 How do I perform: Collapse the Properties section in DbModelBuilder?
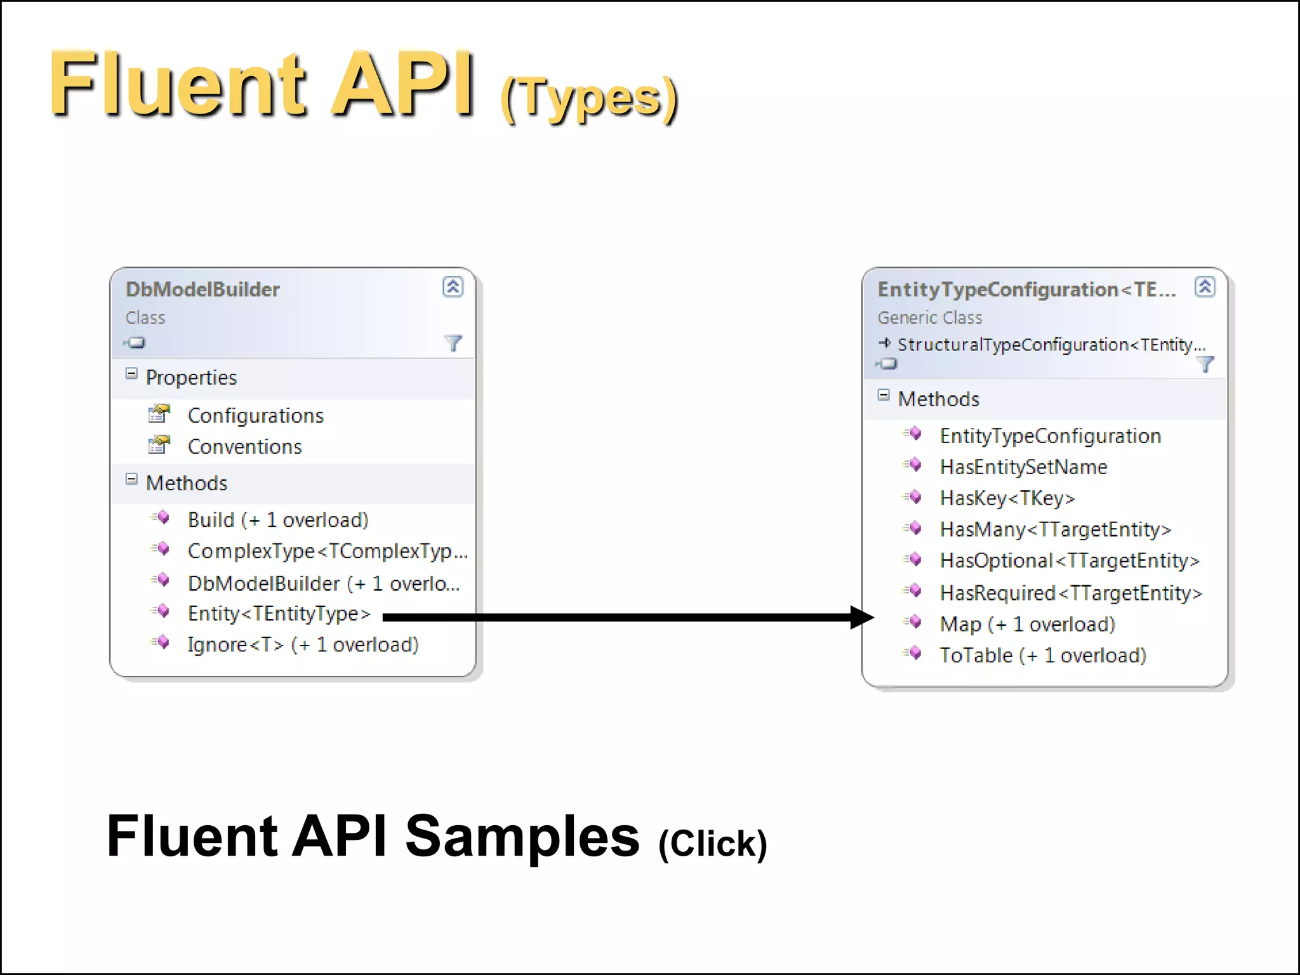coord(131,374)
